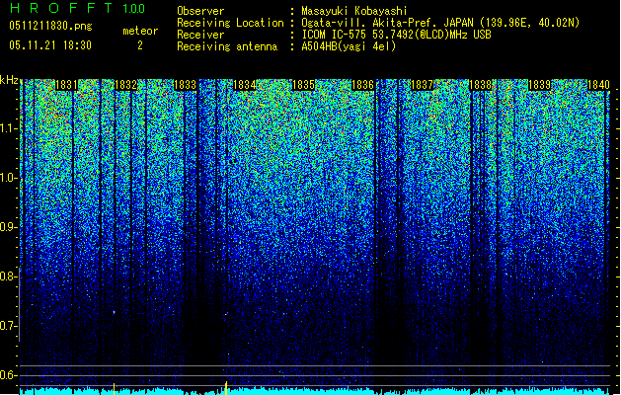Image resolution: width=621 pixels, height=395 pixels.
Task: Click the receiver value ICOM IC-575 53.7492 MHz
Action: coord(397,35)
